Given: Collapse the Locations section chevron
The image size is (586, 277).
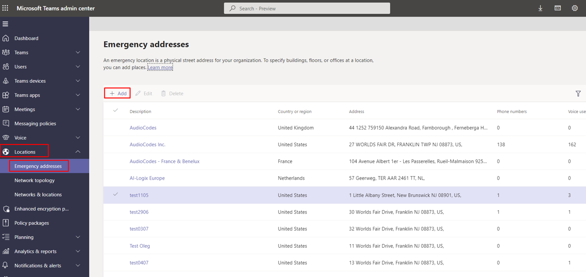Looking at the screenshot, I should (x=78, y=152).
